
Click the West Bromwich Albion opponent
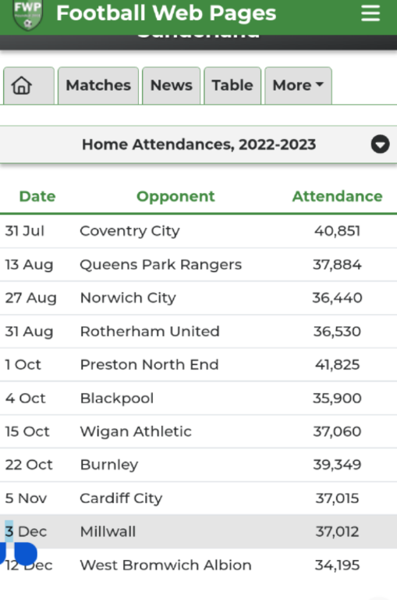pos(166,565)
